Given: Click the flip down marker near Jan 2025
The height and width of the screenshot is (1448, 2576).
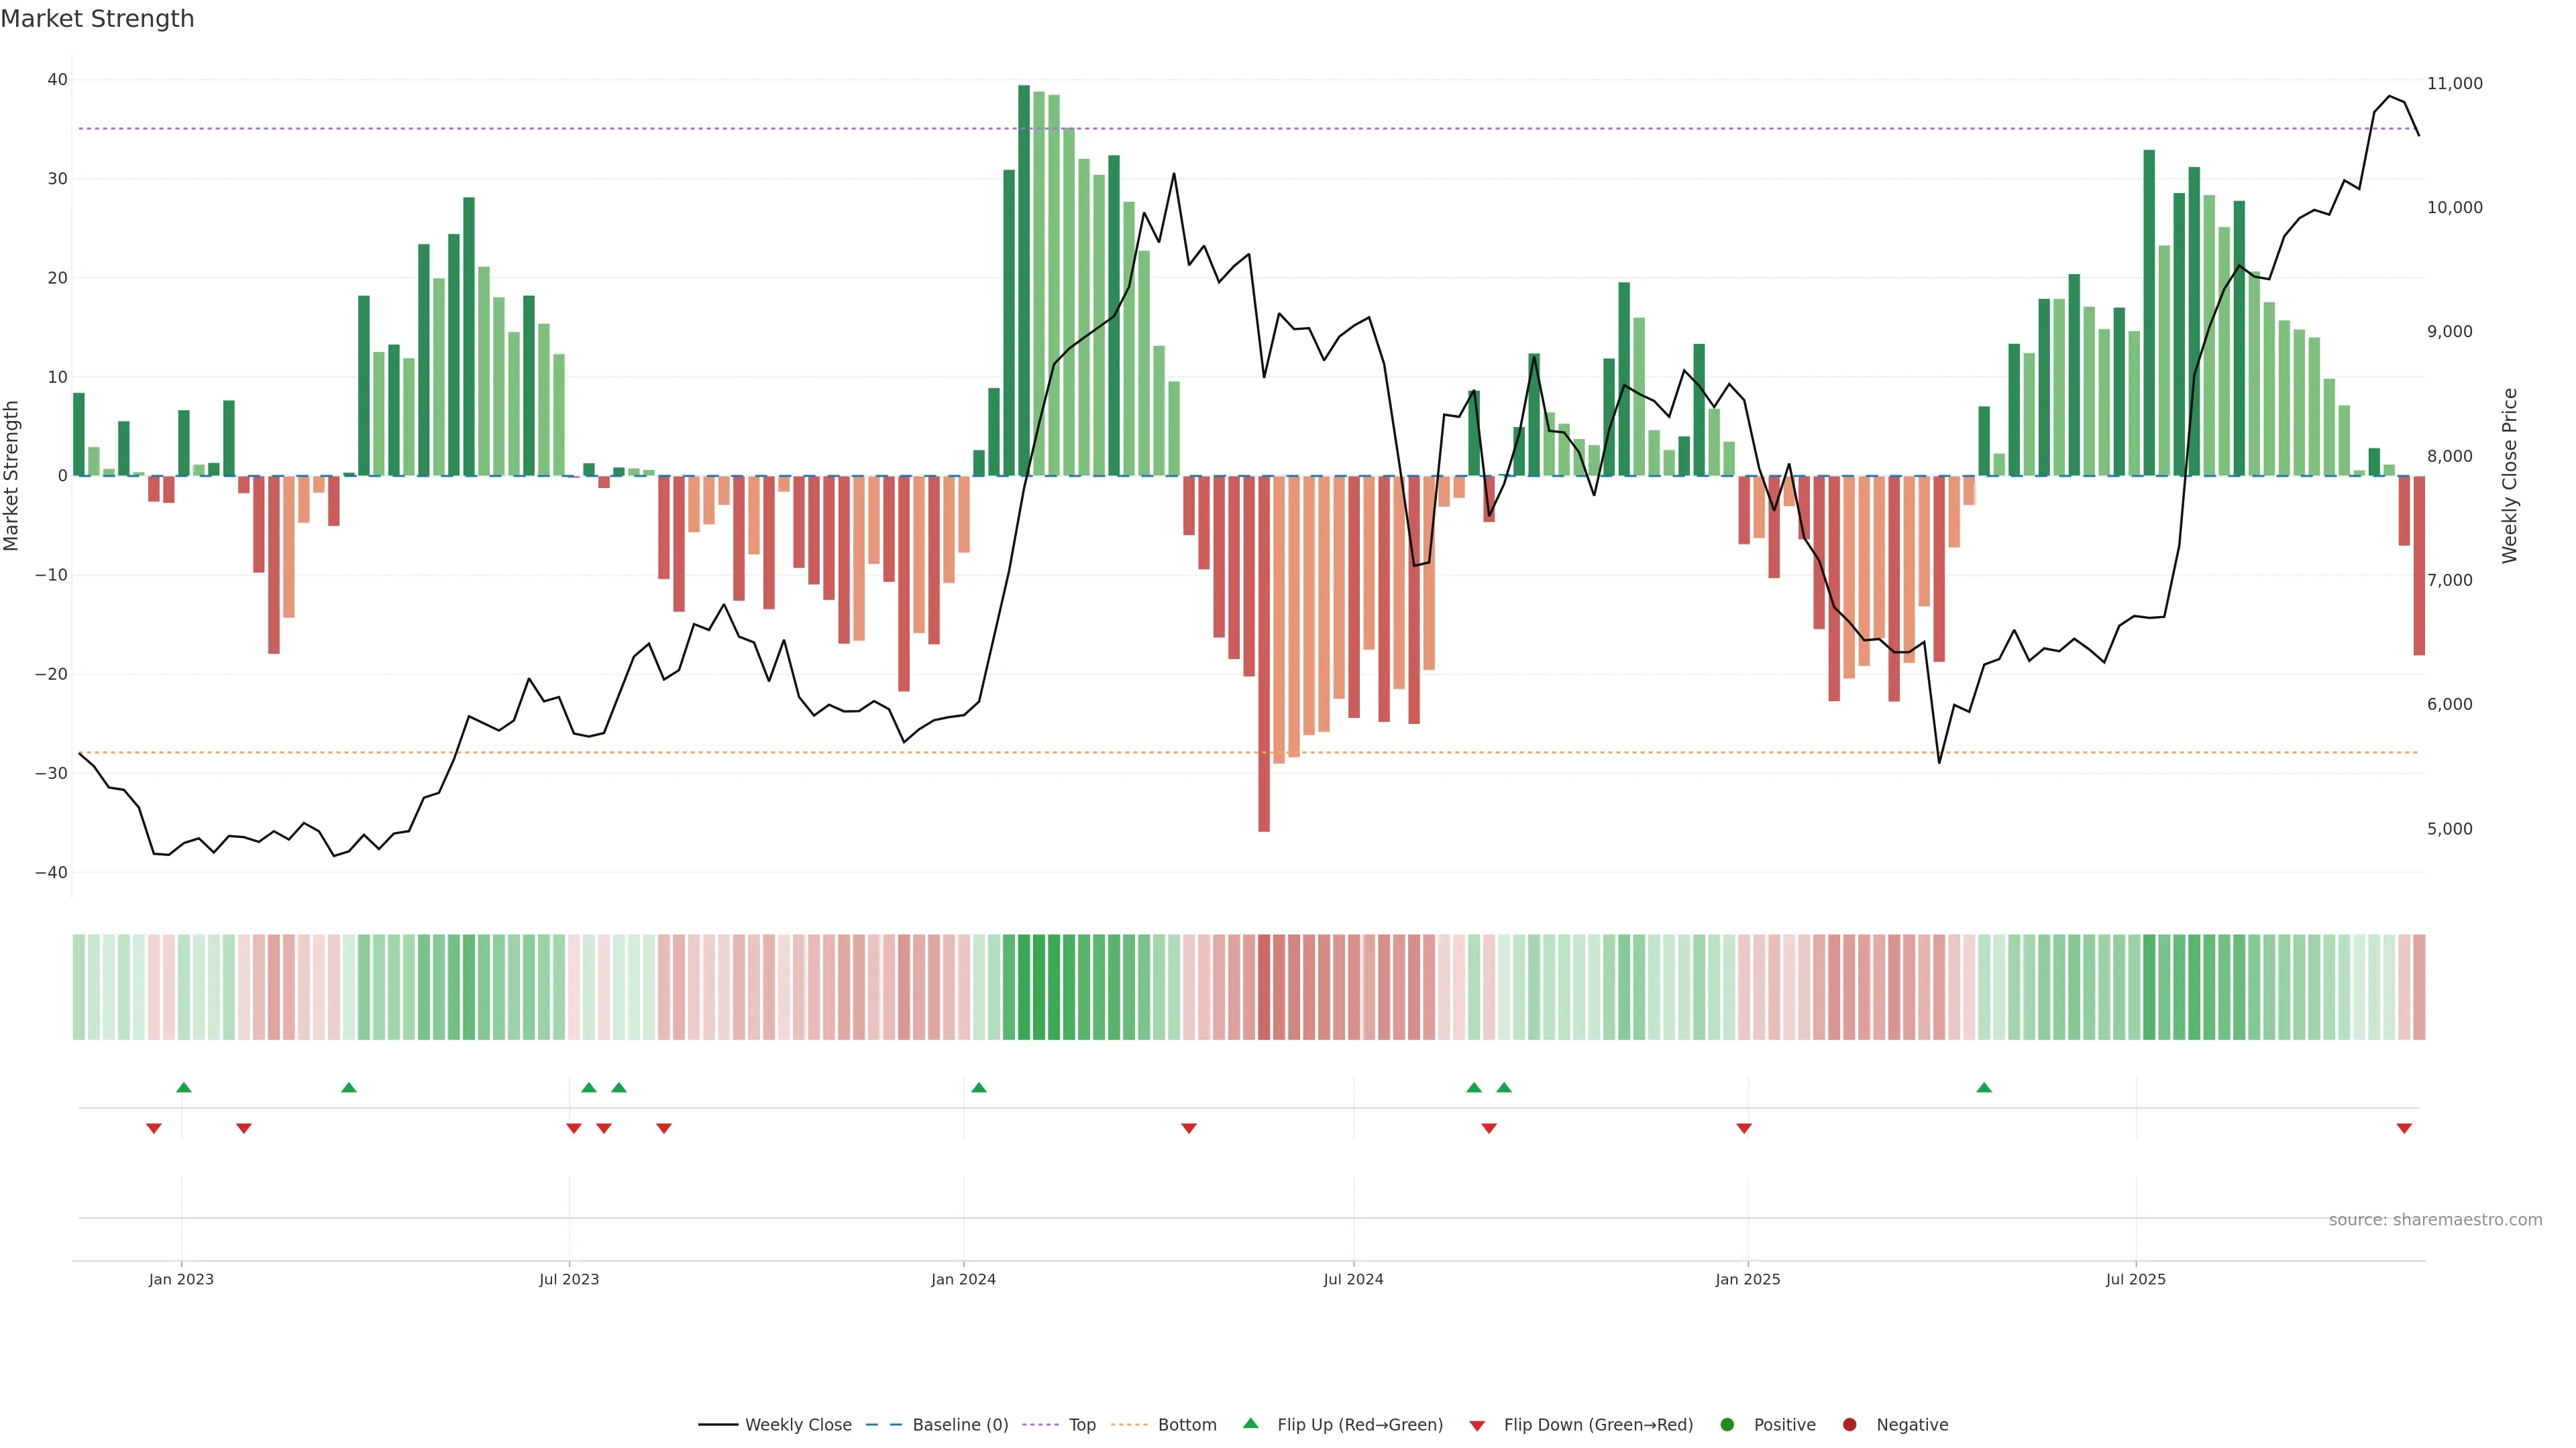Looking at the screenshot, I should tap(1744, 1128).
